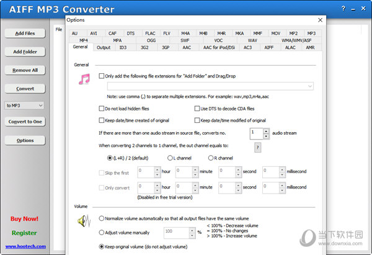Open the file extensions combo box dropdown

[310, 86]
